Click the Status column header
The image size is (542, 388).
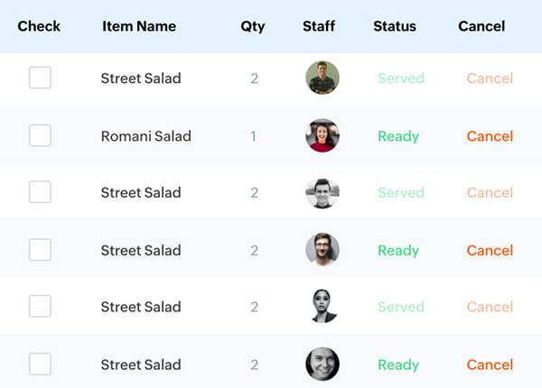pyautogui.click(x=395, y=26)
